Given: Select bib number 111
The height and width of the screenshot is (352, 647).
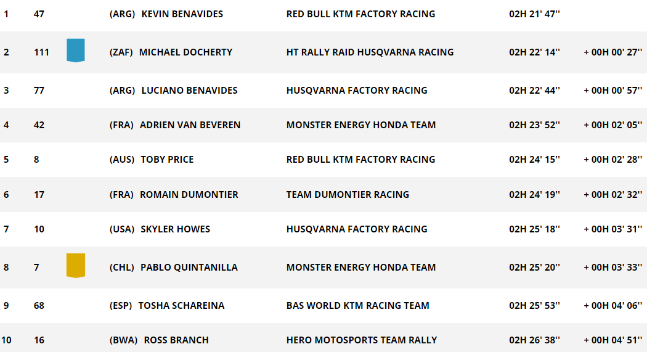Looking at the screenshot, I should pos(41,52).
